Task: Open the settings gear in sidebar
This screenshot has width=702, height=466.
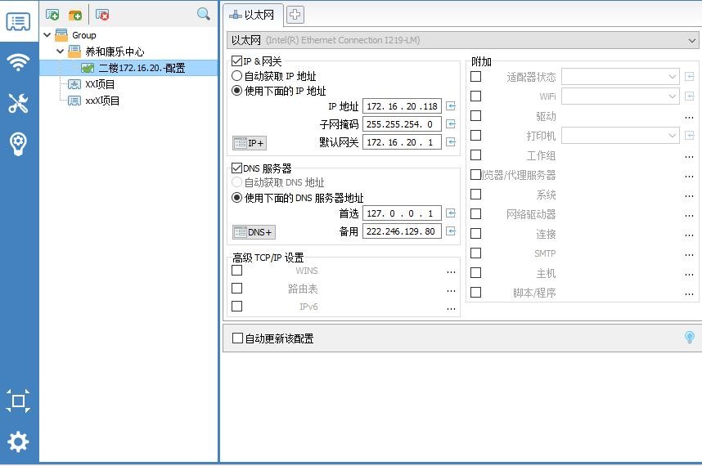Action: click(x=18, y=441)
